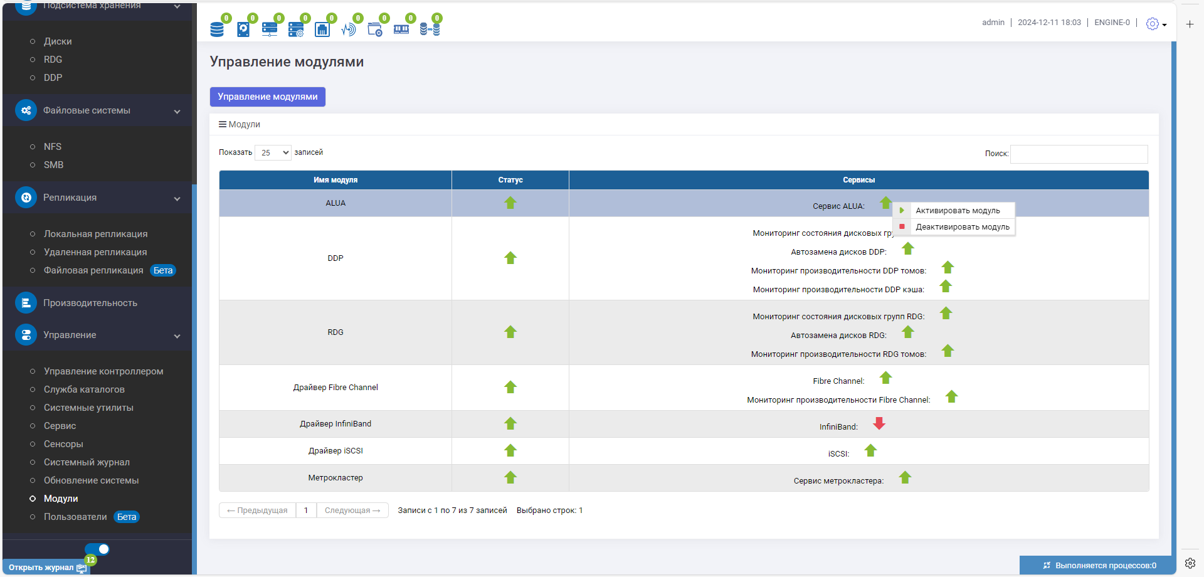The width and height of the screenshot is (1204, 577).
Task: Click the Предыдущая pagination button
Action: [257, 511]
